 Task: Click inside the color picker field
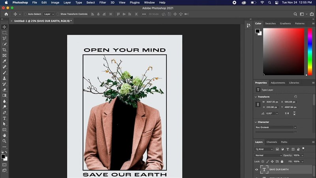pyautogui.click(x=284, y=51)
